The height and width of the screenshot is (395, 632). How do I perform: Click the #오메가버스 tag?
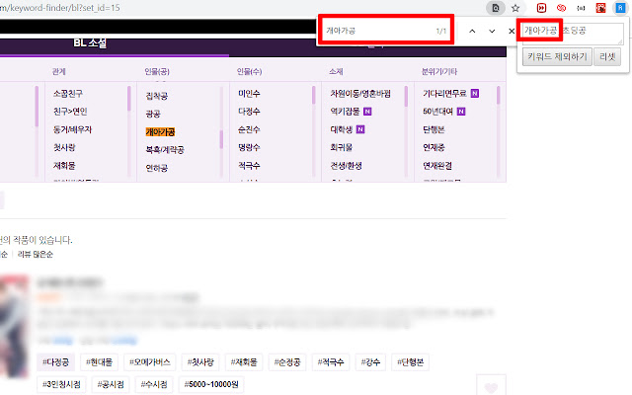point(149,362)
